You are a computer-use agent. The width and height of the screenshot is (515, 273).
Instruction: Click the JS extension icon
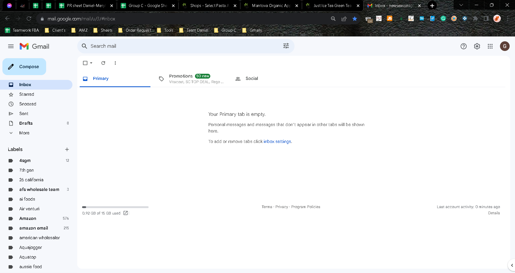click(389, 19)
